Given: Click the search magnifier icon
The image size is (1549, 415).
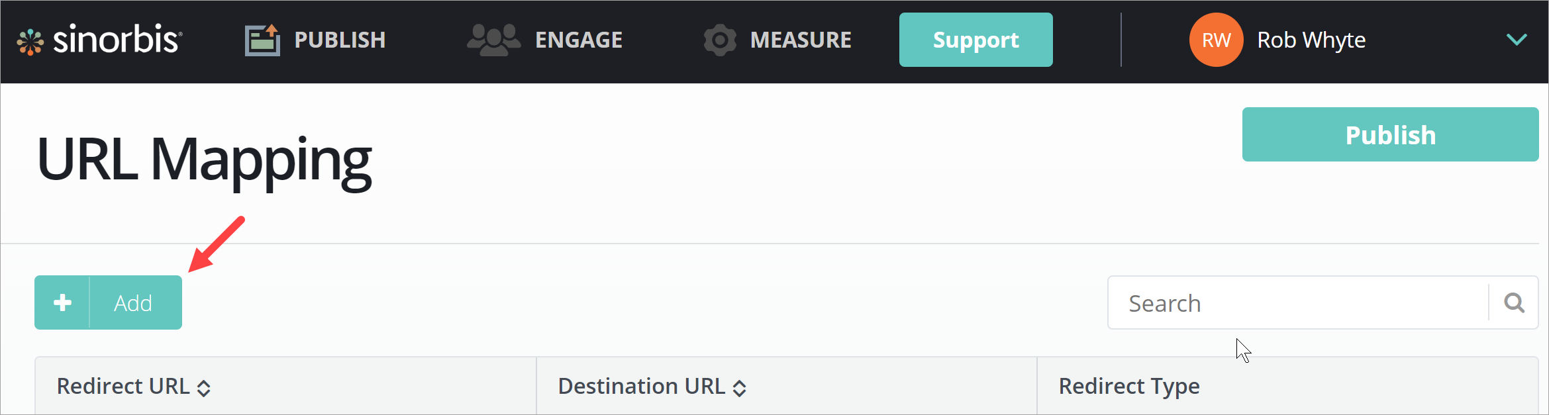Looking at the screenshot, I should tap(1514, 303).
